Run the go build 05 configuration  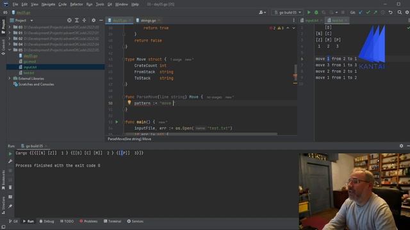pyautogui.click(x=309, y=12)
